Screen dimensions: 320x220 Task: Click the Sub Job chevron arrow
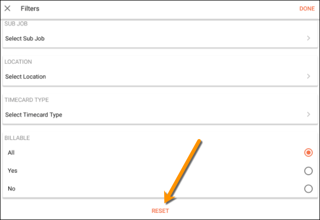pos(308,38)
